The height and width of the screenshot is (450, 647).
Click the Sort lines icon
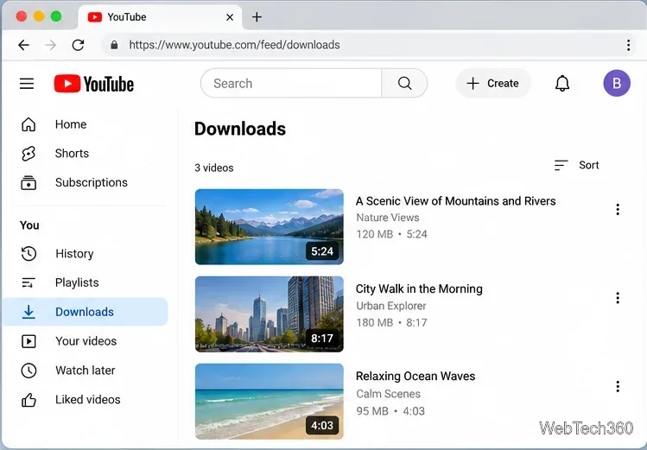[x=561, y=165]
